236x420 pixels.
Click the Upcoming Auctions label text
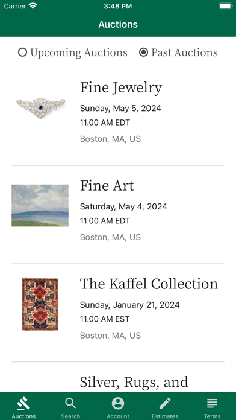[79, 52]
